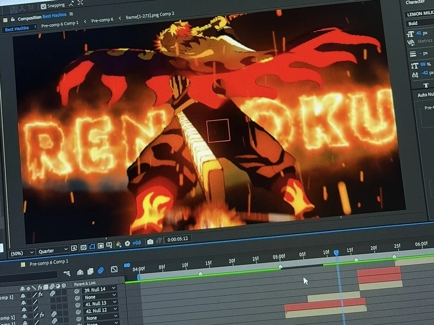Open frame[1-273].png Comp 2 breadcrumb

click(x=150, y=16)
